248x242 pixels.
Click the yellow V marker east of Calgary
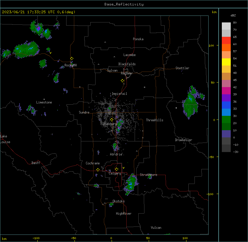tap(123, 168)
